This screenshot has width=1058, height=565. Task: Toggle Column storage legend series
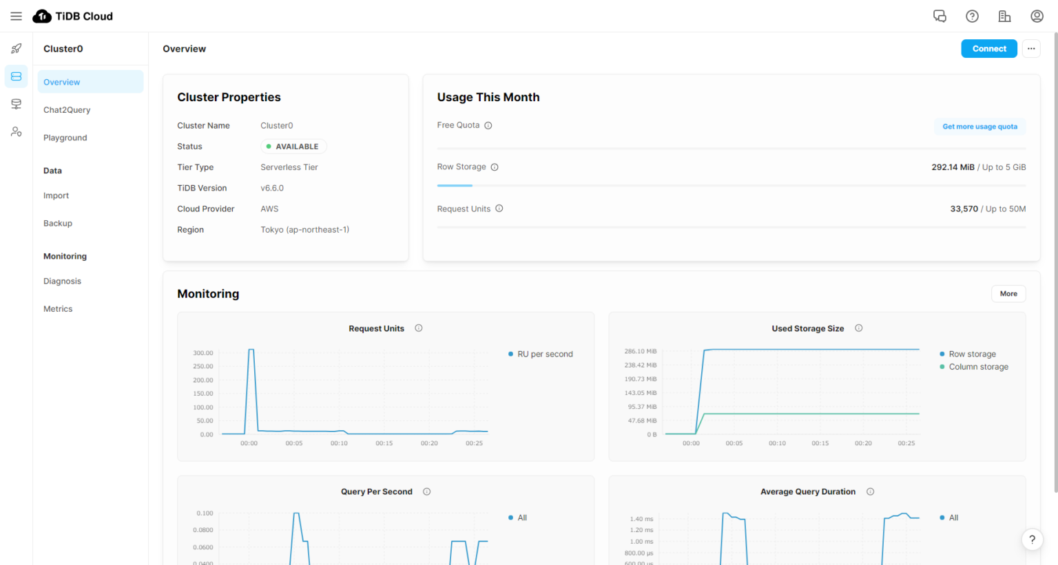[x=977, y=367]
